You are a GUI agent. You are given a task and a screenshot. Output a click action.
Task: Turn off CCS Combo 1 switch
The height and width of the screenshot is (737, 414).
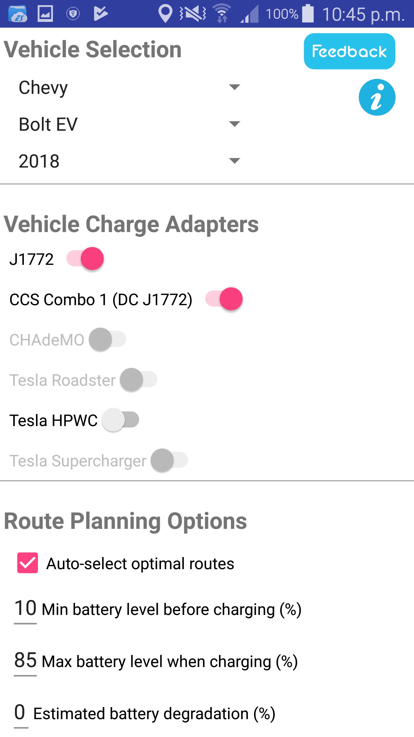pos(224,299)
